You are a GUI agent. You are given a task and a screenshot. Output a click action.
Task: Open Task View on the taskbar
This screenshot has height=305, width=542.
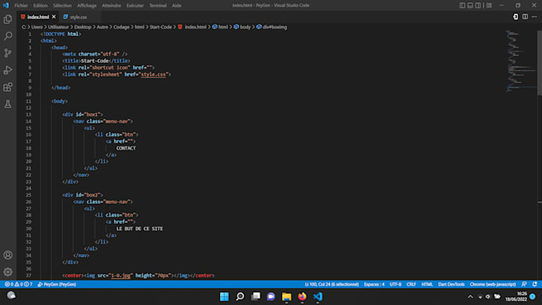click(x=255, y=296)
